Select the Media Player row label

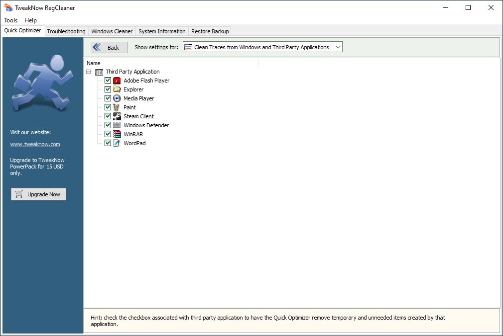point(139,98)
